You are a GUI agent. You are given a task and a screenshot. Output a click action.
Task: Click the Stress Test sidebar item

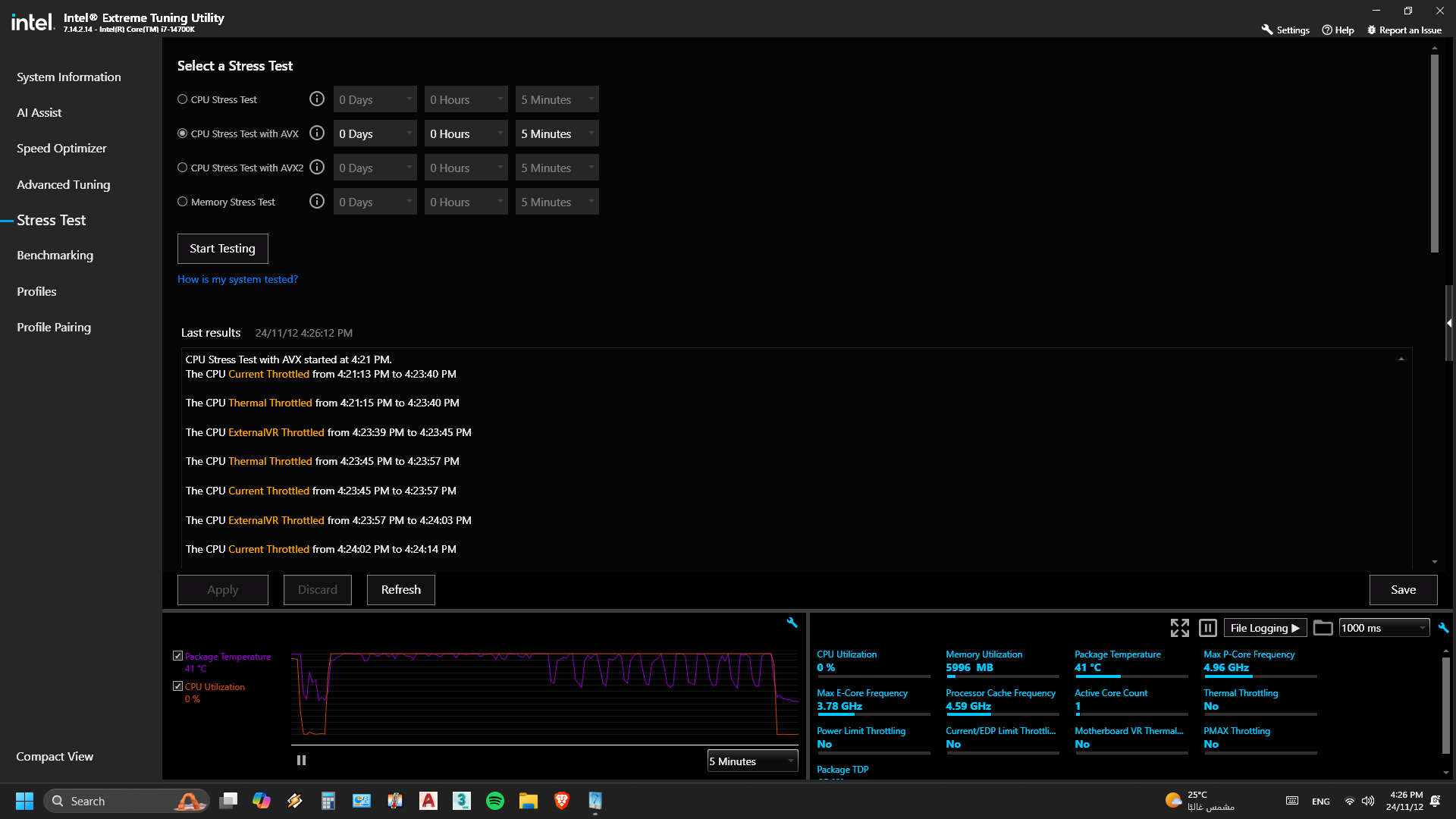click(x=52, y=220)
